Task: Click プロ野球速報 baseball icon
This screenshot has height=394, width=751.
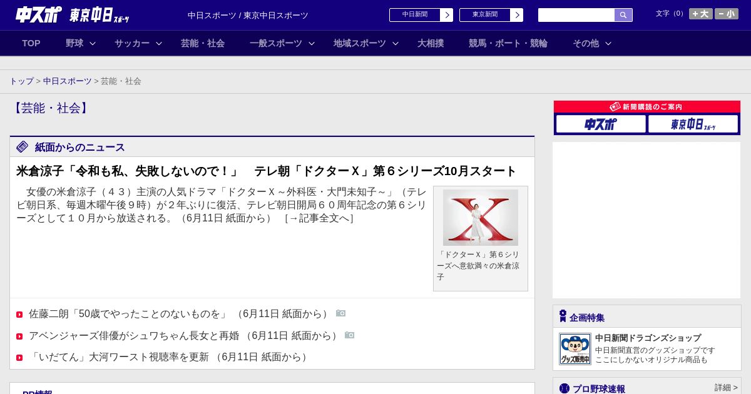Action: pyautogui.click(x=565, y=388)
